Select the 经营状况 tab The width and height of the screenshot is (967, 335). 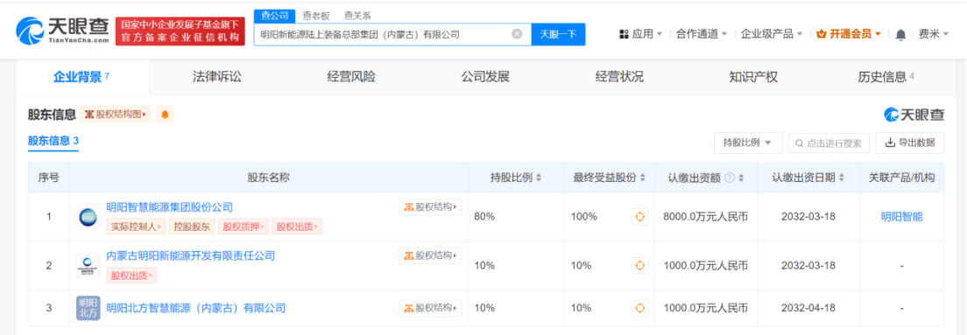coord(619,77)
